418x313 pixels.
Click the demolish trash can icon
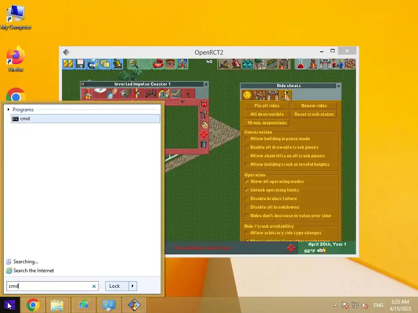click(x=204, y=144)
